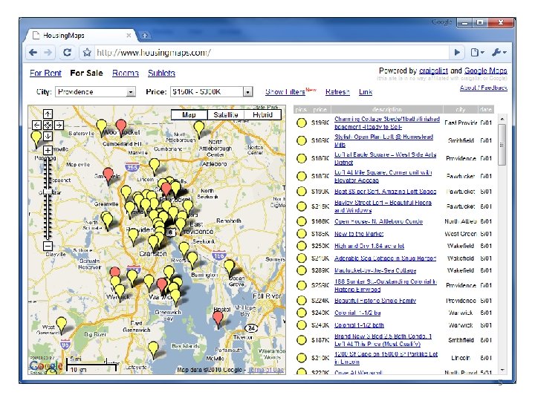Open Beautiful Historic Single Family listing
This screenshot has height=401, width=535.
tap(375, 301)
